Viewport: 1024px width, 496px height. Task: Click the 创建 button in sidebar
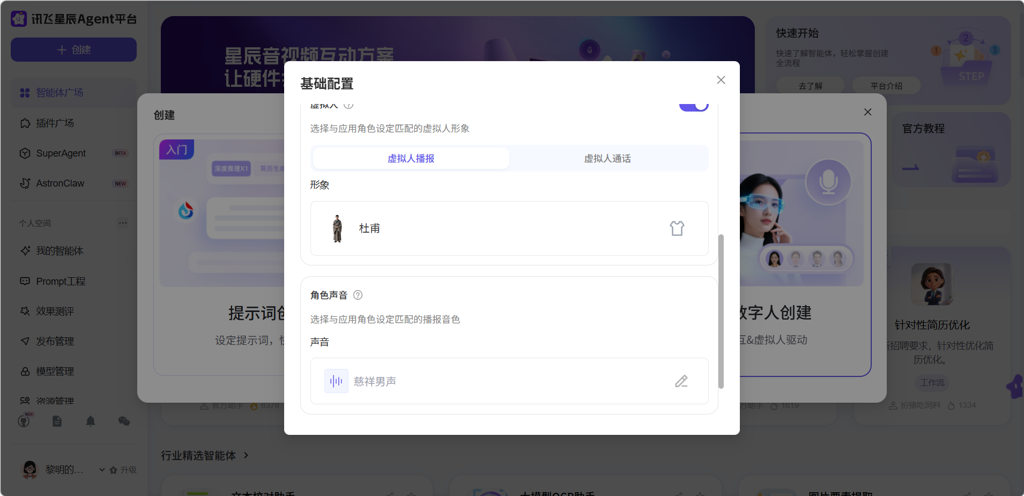[x=73, y=50]
